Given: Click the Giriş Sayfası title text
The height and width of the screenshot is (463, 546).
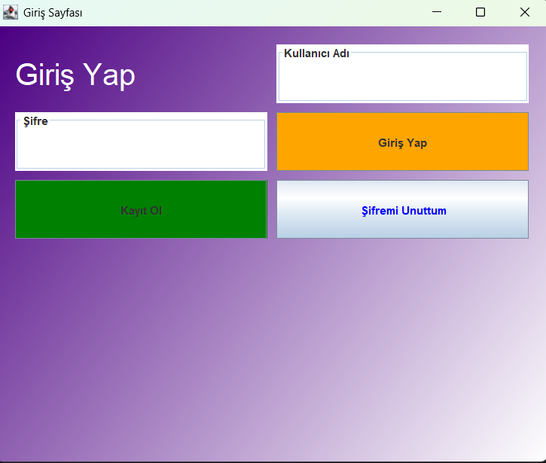Looking at the screenshot, I should coord(53,13).
